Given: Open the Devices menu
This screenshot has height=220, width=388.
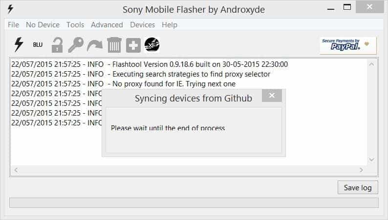Looking at the screenshot, I should [x=143, y=25].
